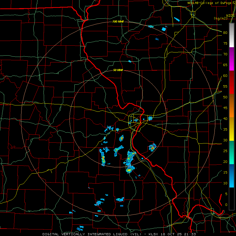Select the brown-orange segment of the color scale

pos(232,106)
